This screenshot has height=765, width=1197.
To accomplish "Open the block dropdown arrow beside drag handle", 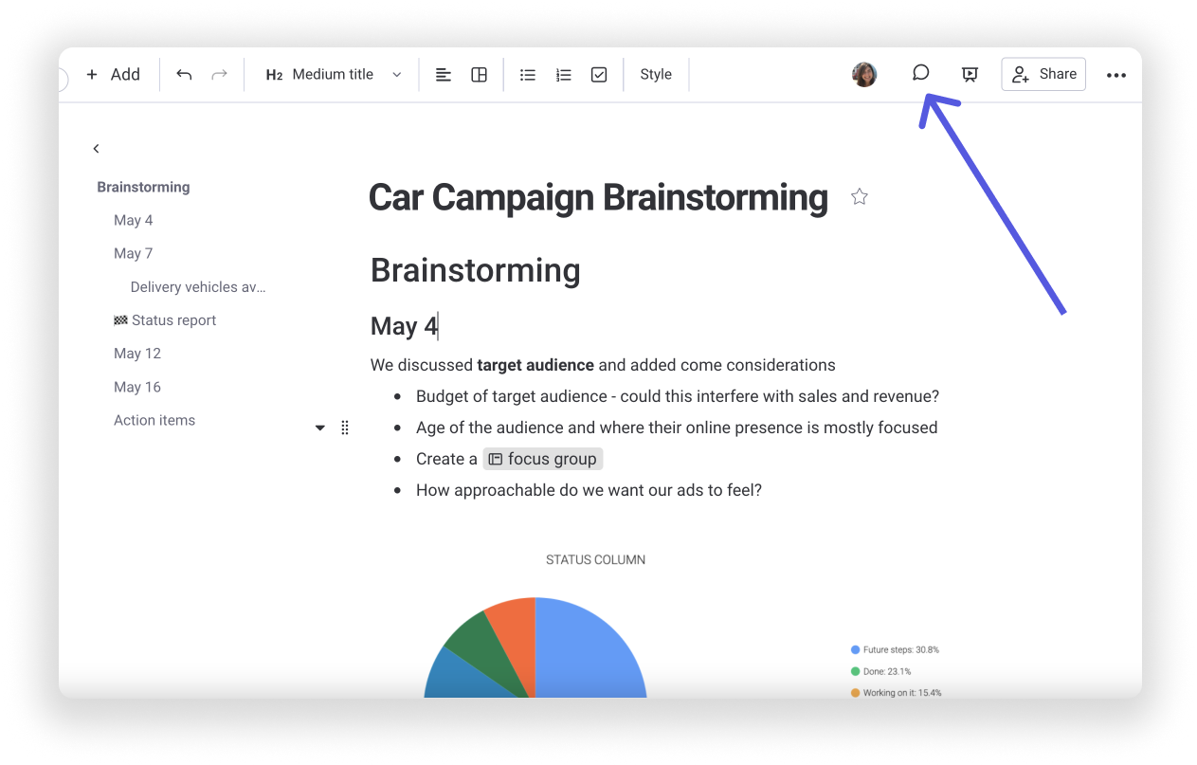I will [x=320, y=428].
